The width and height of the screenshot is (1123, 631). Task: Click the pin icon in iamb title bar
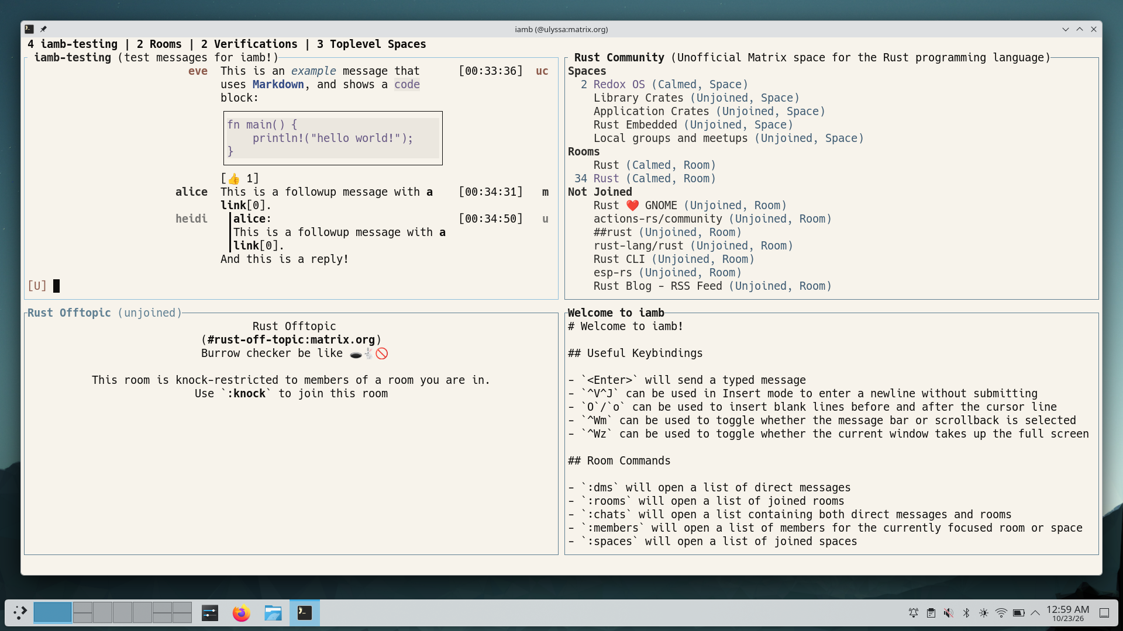pyautogui.click(x=43, y=29)
